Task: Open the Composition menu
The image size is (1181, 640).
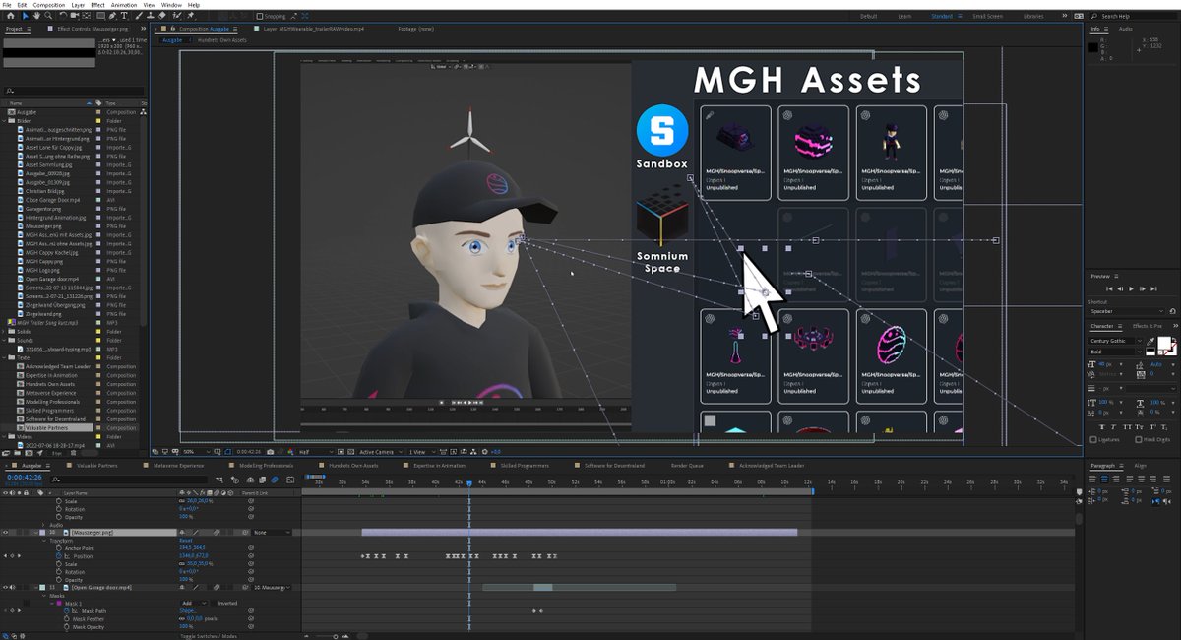Action: tap(48, 5)
